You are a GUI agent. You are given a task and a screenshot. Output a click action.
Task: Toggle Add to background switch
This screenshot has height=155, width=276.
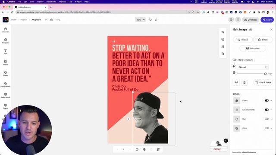(235, 60)
